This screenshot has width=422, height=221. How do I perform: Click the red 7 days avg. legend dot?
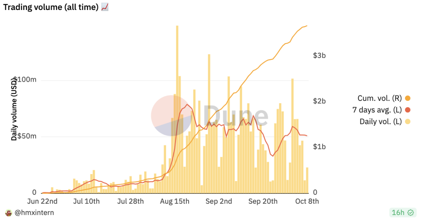[408, 110]
